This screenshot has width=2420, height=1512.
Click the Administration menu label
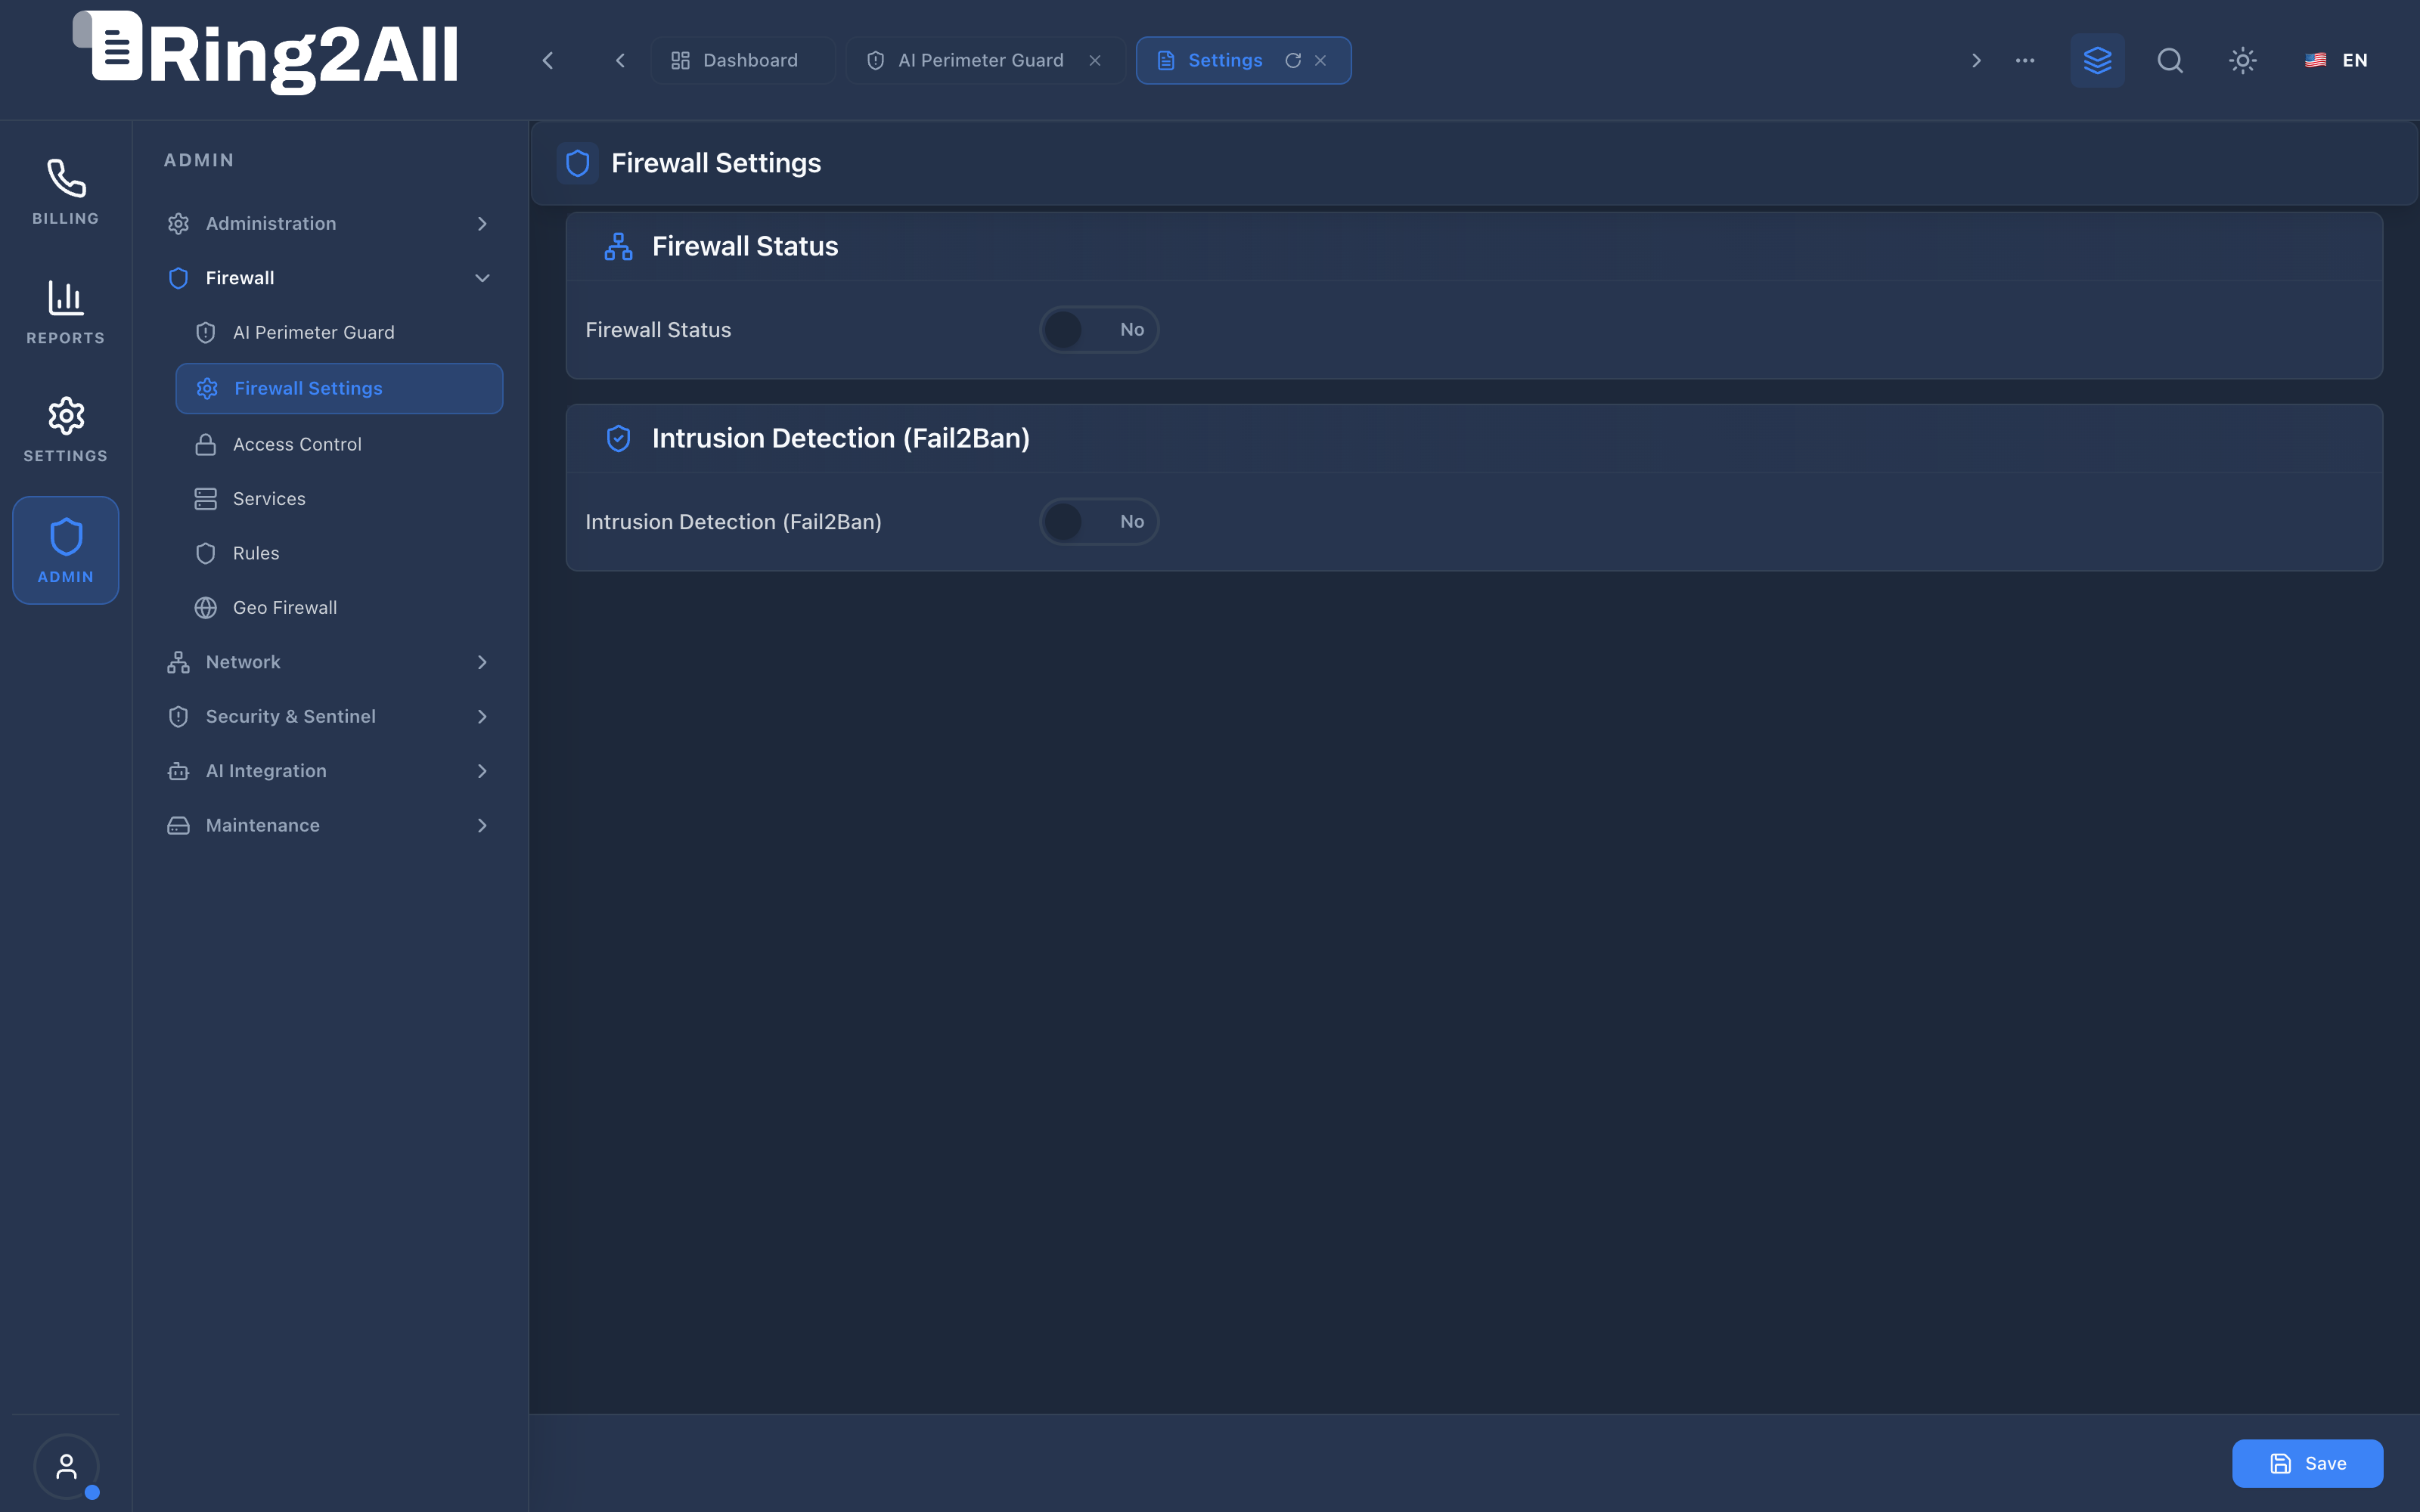point(271,223)
